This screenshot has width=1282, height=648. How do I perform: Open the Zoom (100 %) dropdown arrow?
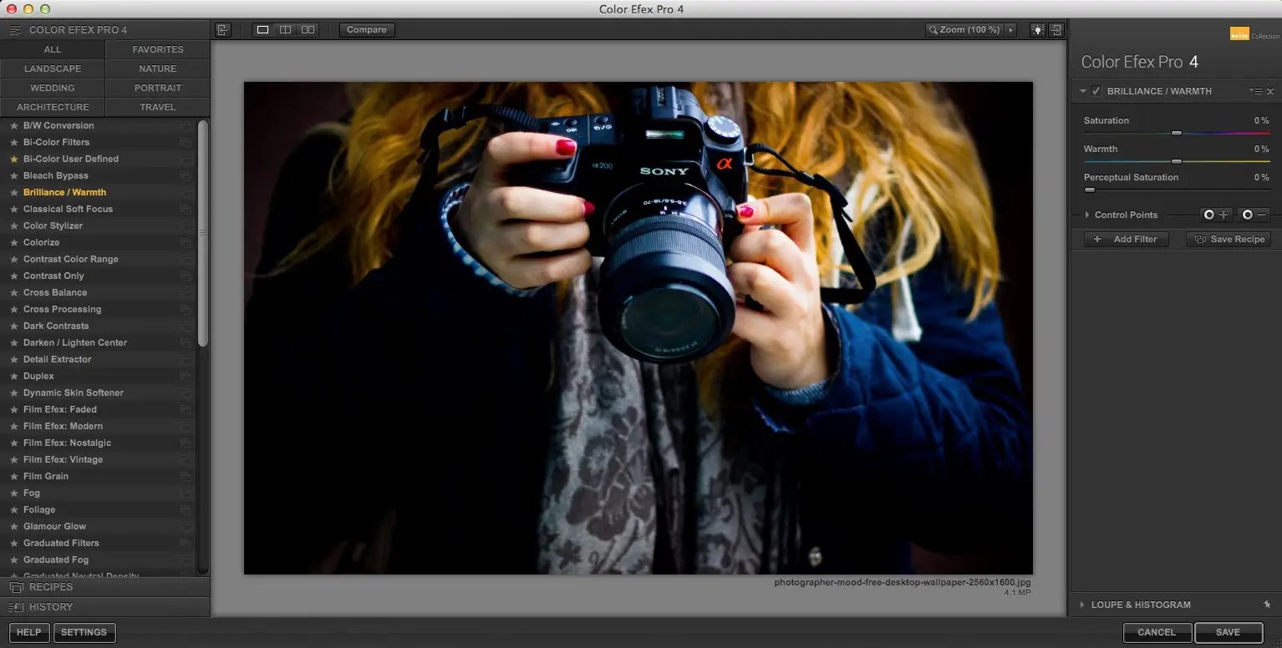(x=1010, y=30)
